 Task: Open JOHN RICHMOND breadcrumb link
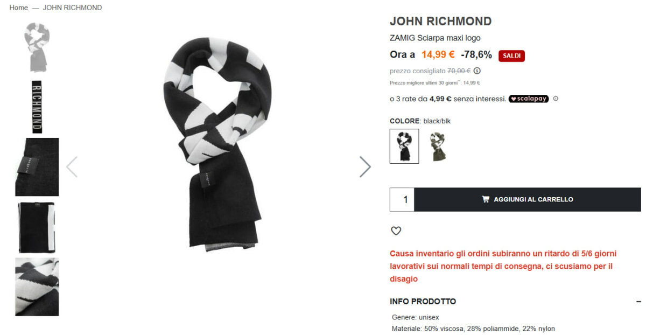pos(72,8)
